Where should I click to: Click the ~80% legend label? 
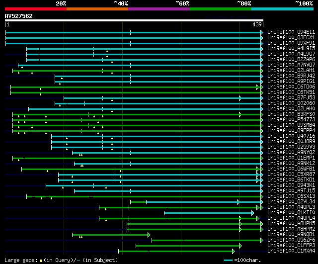(x=244, y=3)
